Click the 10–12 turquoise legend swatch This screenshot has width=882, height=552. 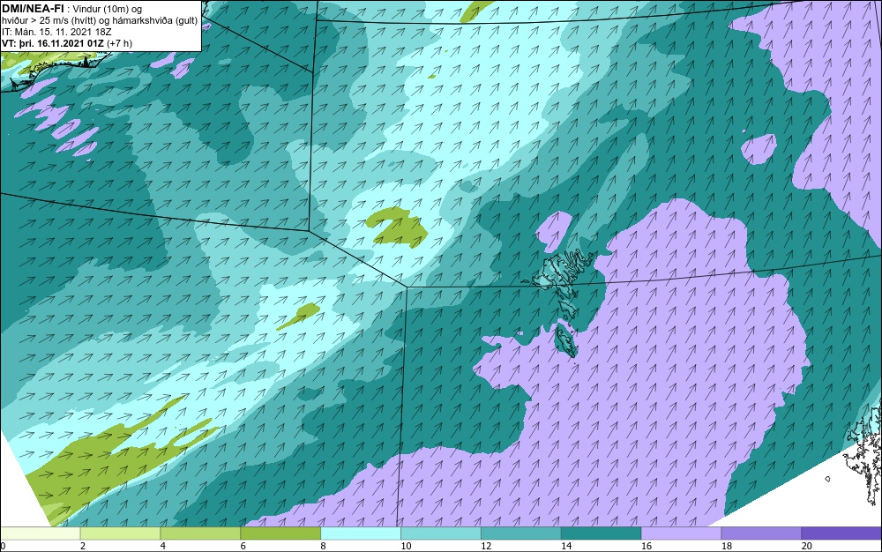pyautogui.click(x=440, y=533)
